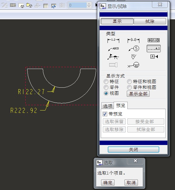The width and height of the screenshot is (175, 190).
Task: Click the toolbar numeric input field showing 0
Action: [78, 5]
